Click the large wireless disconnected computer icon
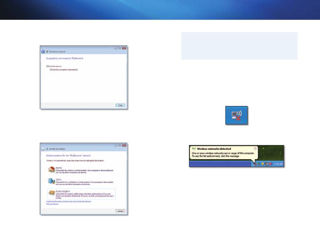The image size is (320, 247). (236, 116)
